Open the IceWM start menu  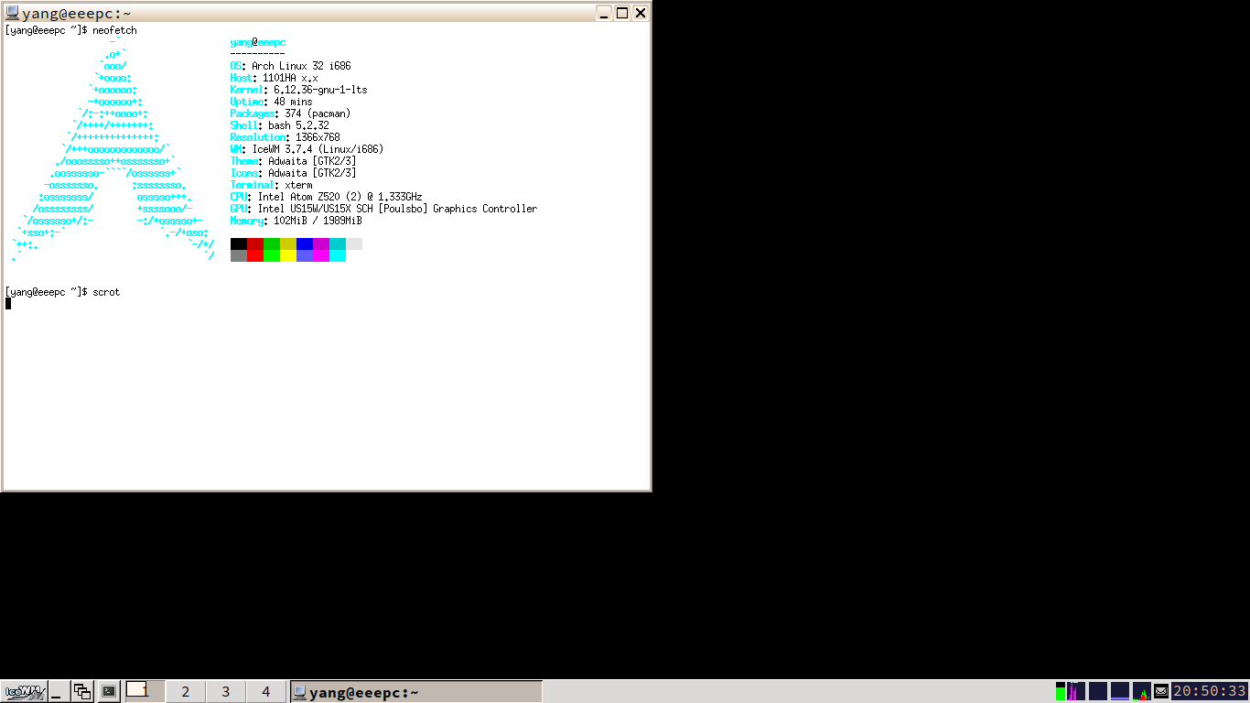(x=25, y=691)
